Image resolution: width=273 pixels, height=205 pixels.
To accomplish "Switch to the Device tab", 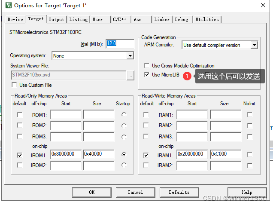I will (x=15, y=19).
